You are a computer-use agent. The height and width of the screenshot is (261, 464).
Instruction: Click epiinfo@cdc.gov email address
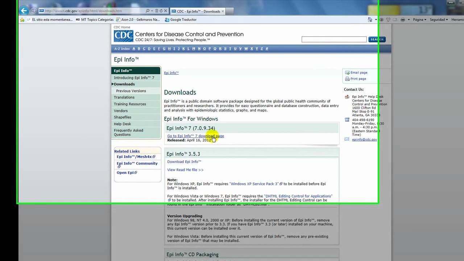point(364,140)
